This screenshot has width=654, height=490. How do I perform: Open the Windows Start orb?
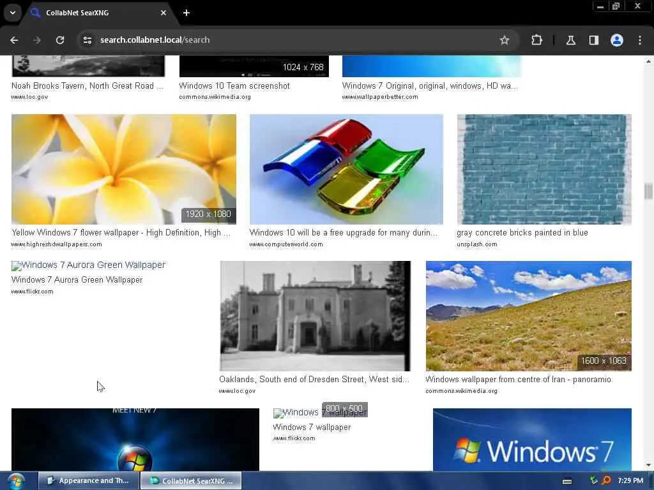click(x=16, y=481)
